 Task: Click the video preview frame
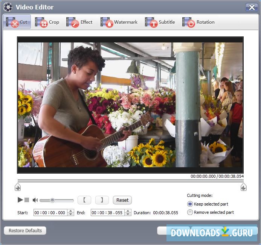(x=130, y=105)
